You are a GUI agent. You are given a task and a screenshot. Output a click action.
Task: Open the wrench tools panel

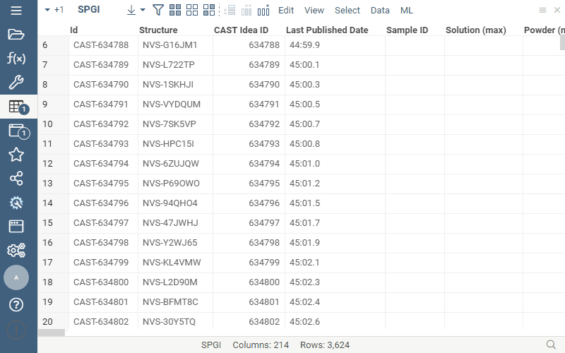(x=16, y=83)
